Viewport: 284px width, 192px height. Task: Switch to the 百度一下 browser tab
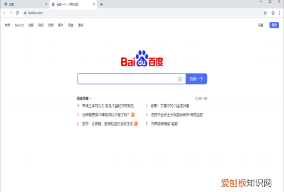[73, 4]
